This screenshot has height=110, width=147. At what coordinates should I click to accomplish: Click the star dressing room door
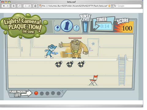[93, 47]
